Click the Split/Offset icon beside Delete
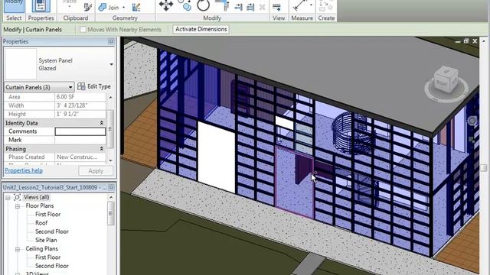The image size is (490, 275). [250, 7]
